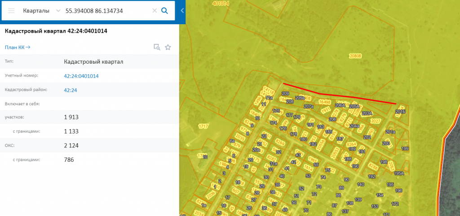Add quarter to favorites with the star icon
Viewport: 460px width, 216px height.
point(168,47)
